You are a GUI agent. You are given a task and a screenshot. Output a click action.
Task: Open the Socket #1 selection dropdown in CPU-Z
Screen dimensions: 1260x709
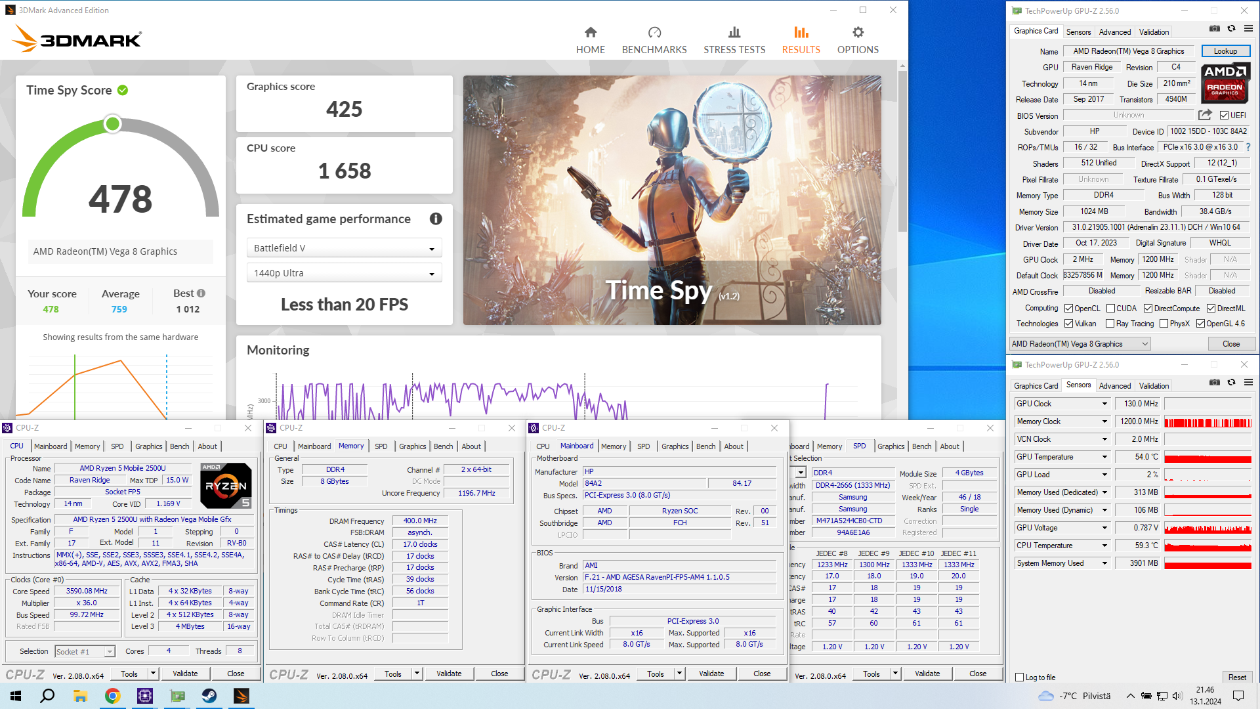click(85, 652)
